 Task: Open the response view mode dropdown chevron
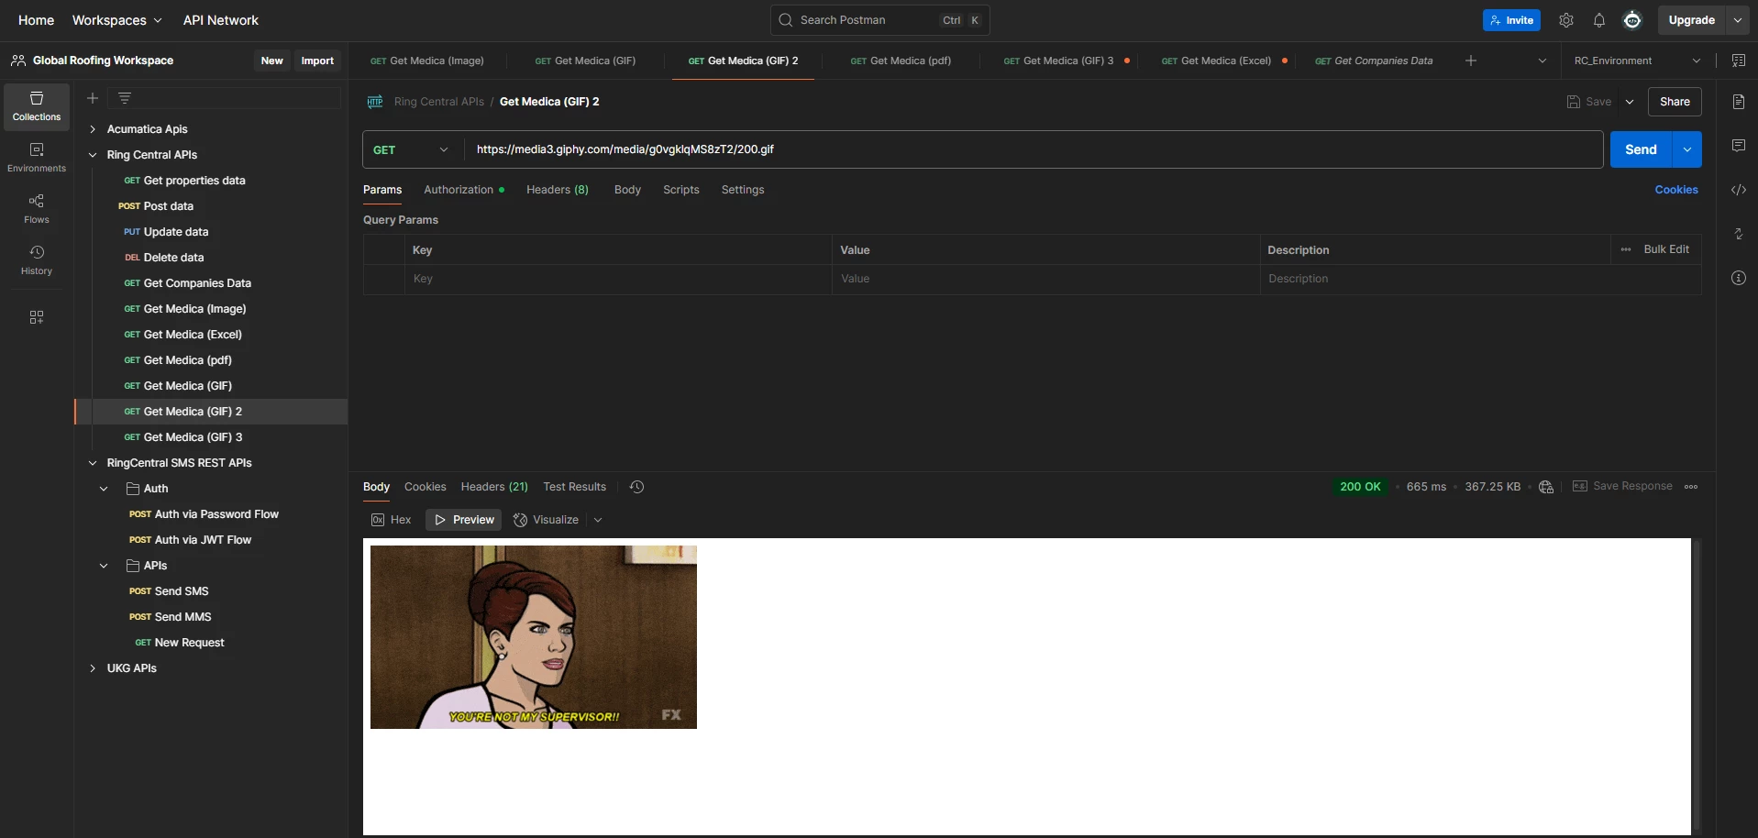[x=598, y=520]
